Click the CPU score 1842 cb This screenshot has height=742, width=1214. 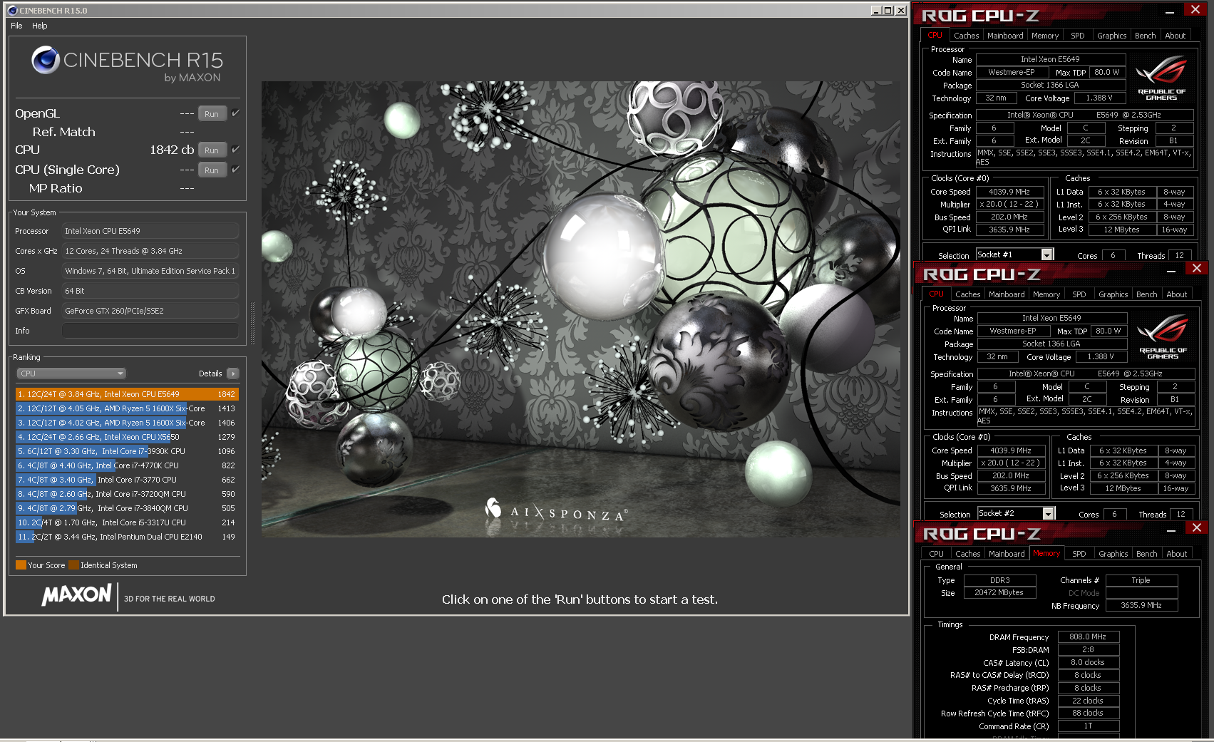[172, 150]
